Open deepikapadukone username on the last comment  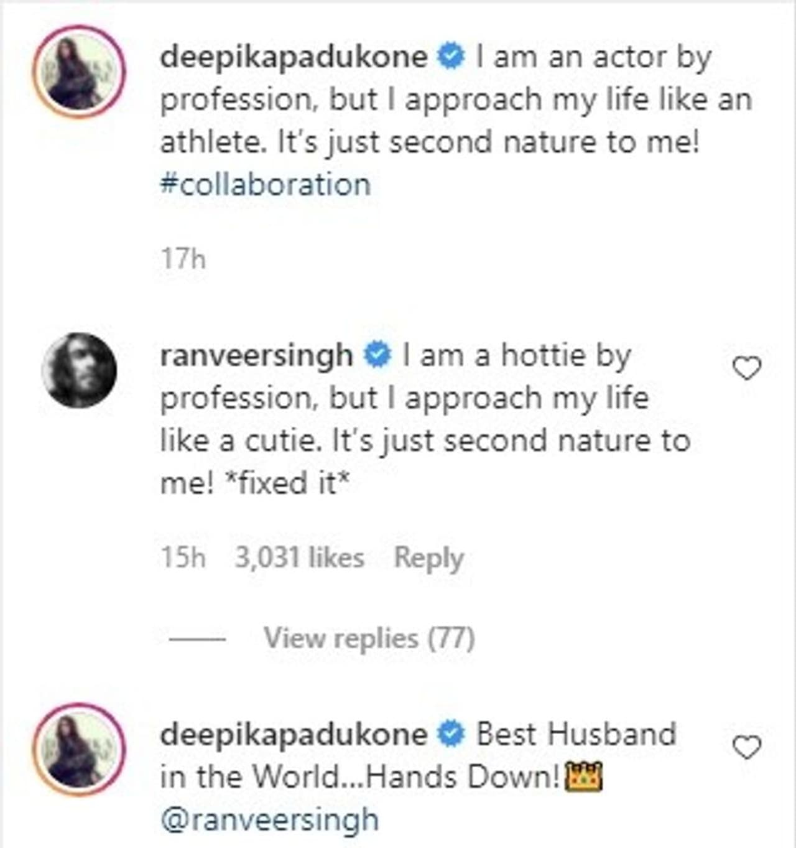pos(294,734)
